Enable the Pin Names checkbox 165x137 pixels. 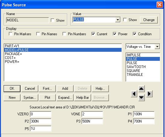[x=38, y=34]
